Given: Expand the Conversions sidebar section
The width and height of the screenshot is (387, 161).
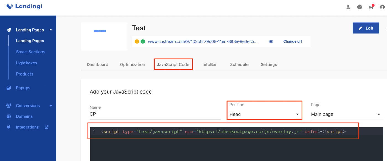Looking at the screenshot, I should click(x=51, y=106).
